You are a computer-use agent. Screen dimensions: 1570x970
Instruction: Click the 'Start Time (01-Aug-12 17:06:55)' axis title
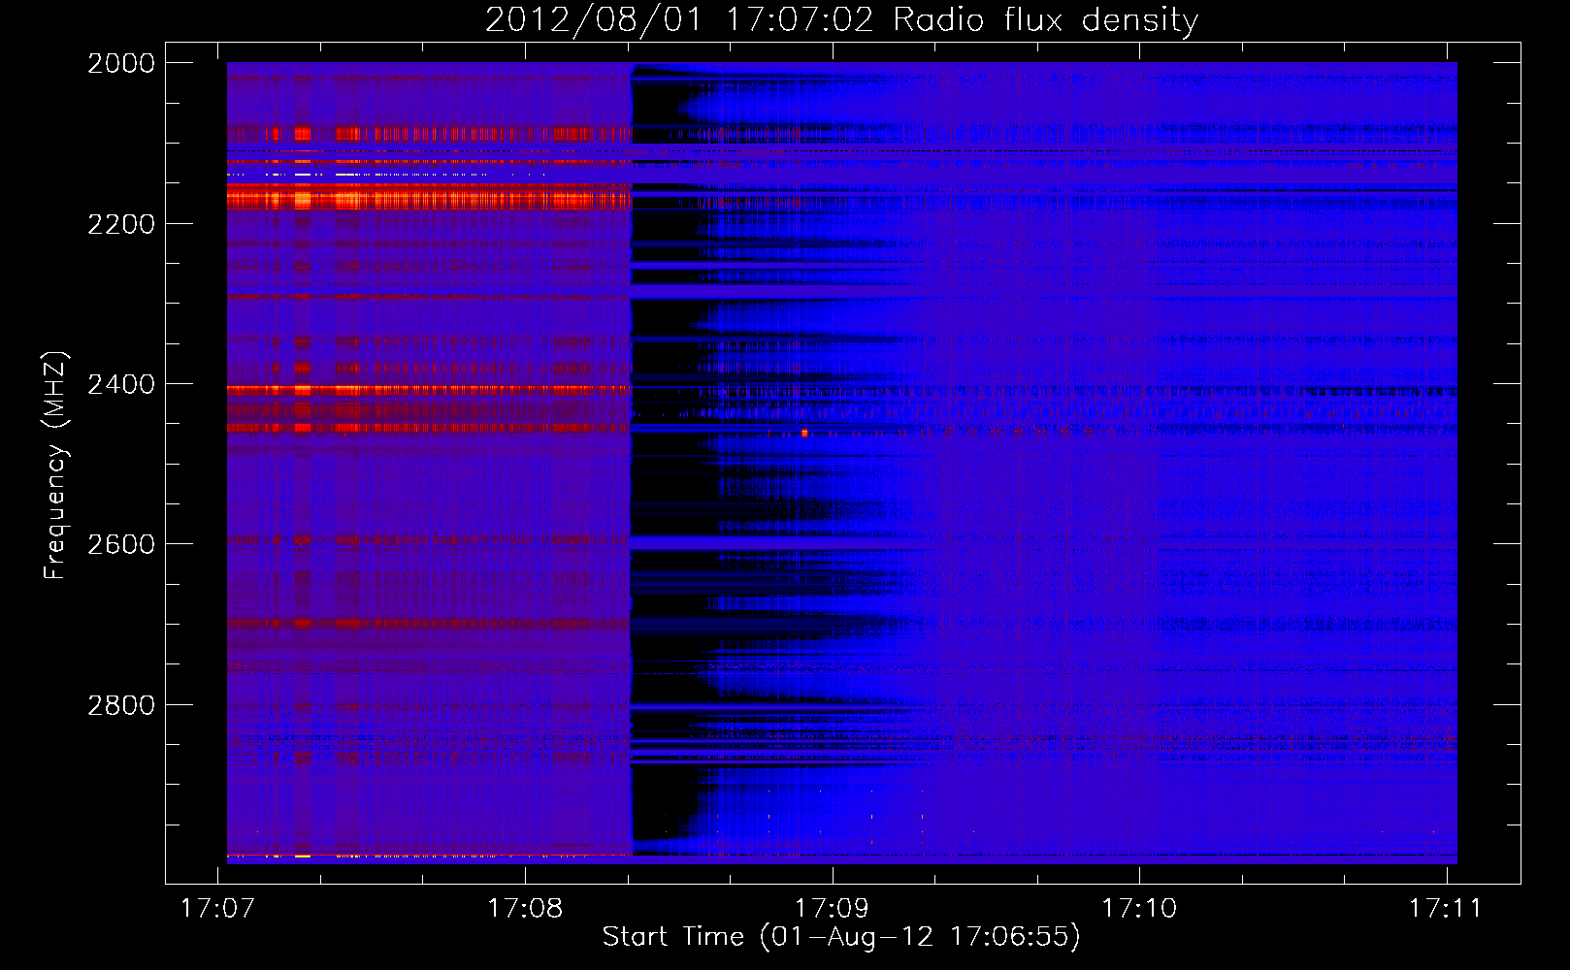[841, 937]
